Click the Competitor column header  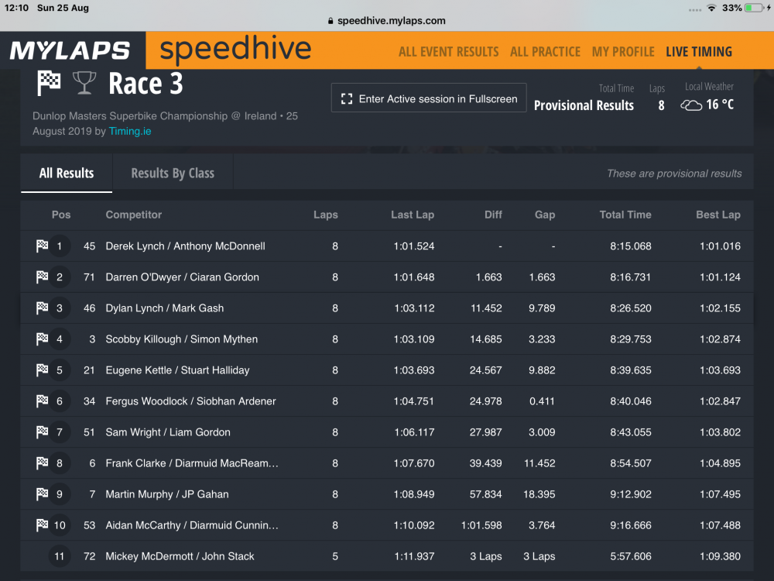tap(134, 215)
